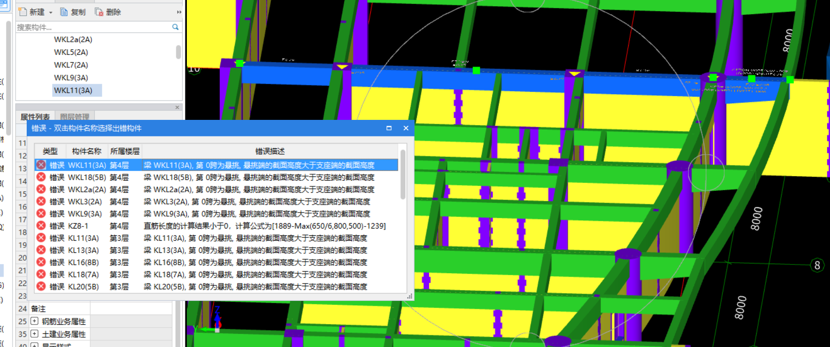Click KZ8-1 error description text
Viewport: 830px width, 347px height.
[265, 226]
